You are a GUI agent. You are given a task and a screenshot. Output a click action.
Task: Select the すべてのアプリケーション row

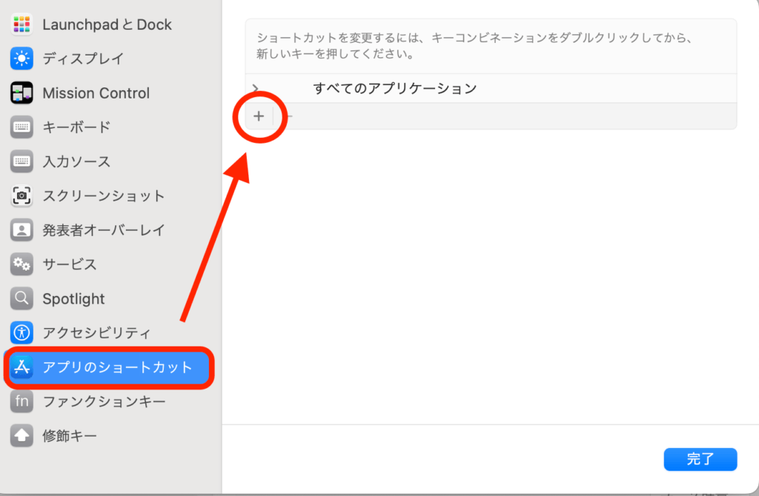[x=394, y=89]
